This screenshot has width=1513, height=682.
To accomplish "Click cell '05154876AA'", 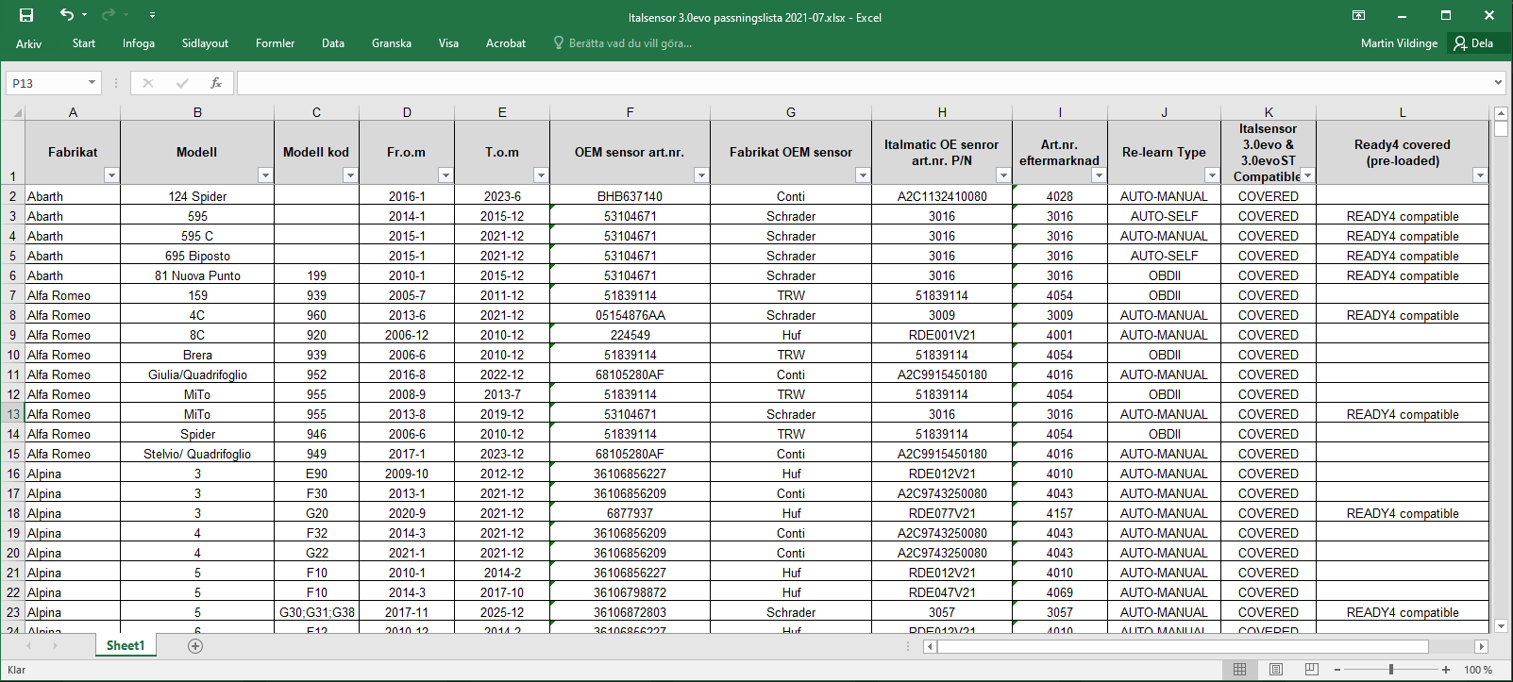I will click(x=630, y=315).
